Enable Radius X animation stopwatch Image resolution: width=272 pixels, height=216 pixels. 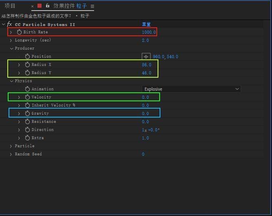[x=27, y=65]
